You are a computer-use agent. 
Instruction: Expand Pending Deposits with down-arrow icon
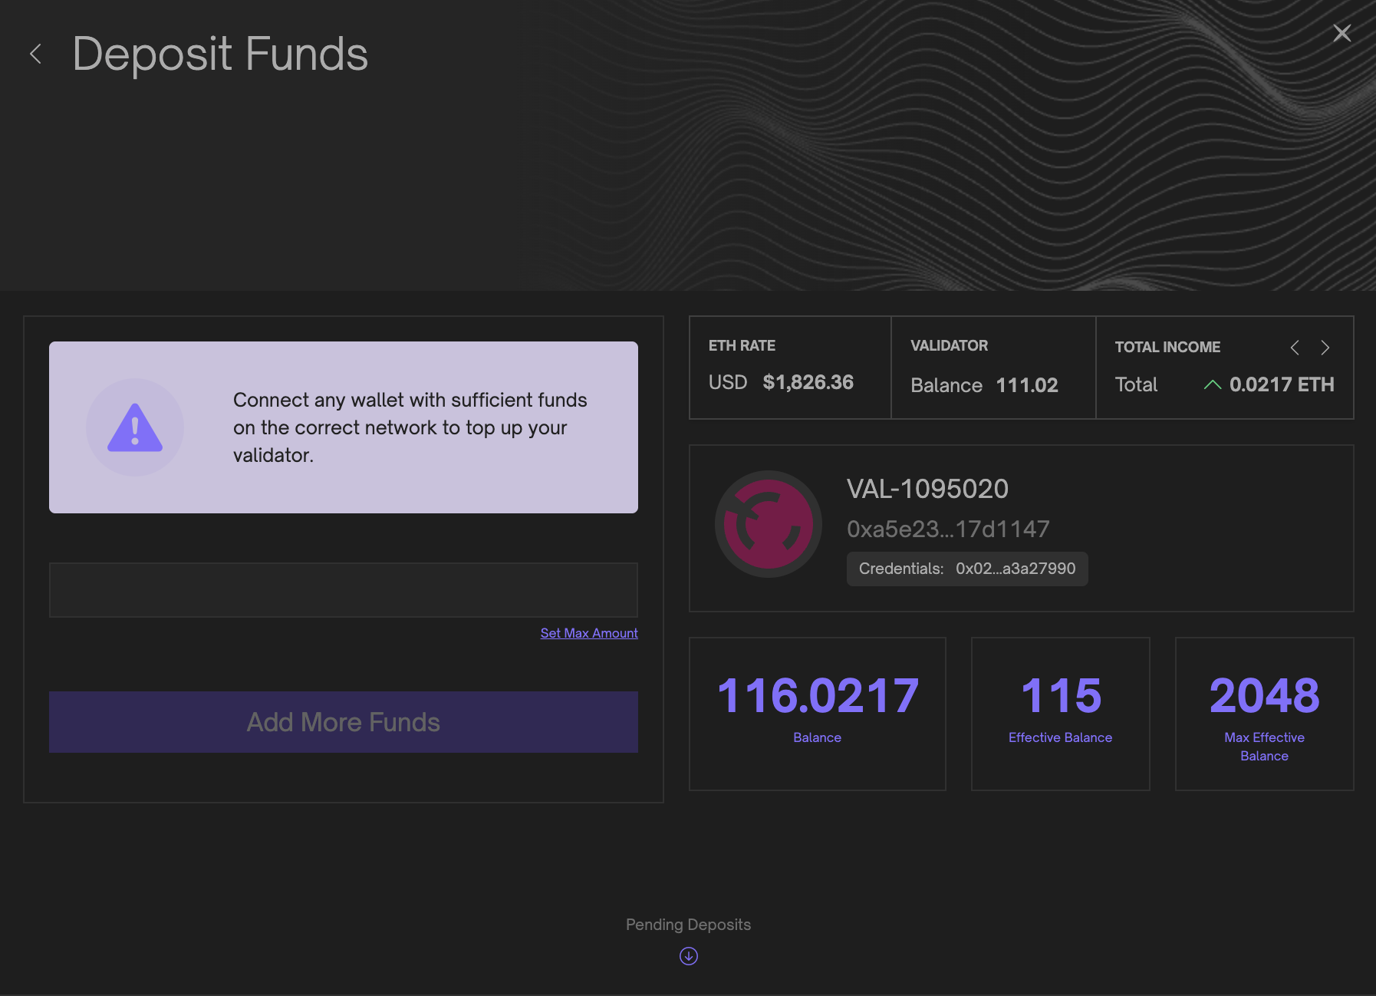click(x=689, y=956)
